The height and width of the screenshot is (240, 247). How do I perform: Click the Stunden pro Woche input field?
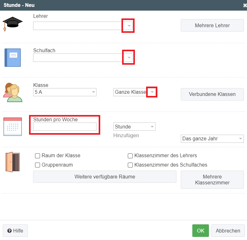click(65, 127)
